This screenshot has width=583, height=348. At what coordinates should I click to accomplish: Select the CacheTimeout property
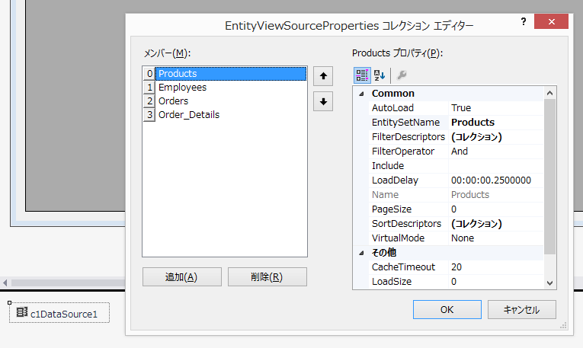[409, 267]
